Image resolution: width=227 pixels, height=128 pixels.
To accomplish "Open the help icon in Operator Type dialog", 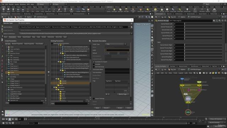I will [x=132, y=23].
